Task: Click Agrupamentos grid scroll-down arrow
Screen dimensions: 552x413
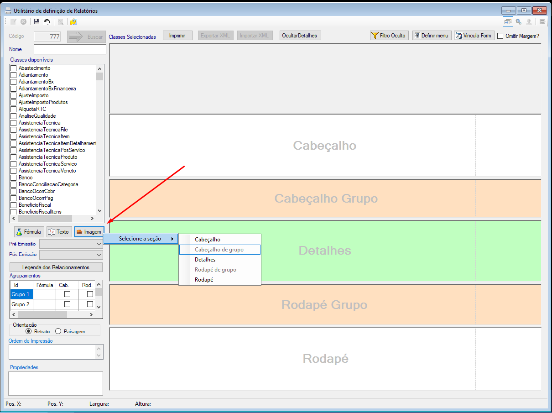Action: point(99,307)
